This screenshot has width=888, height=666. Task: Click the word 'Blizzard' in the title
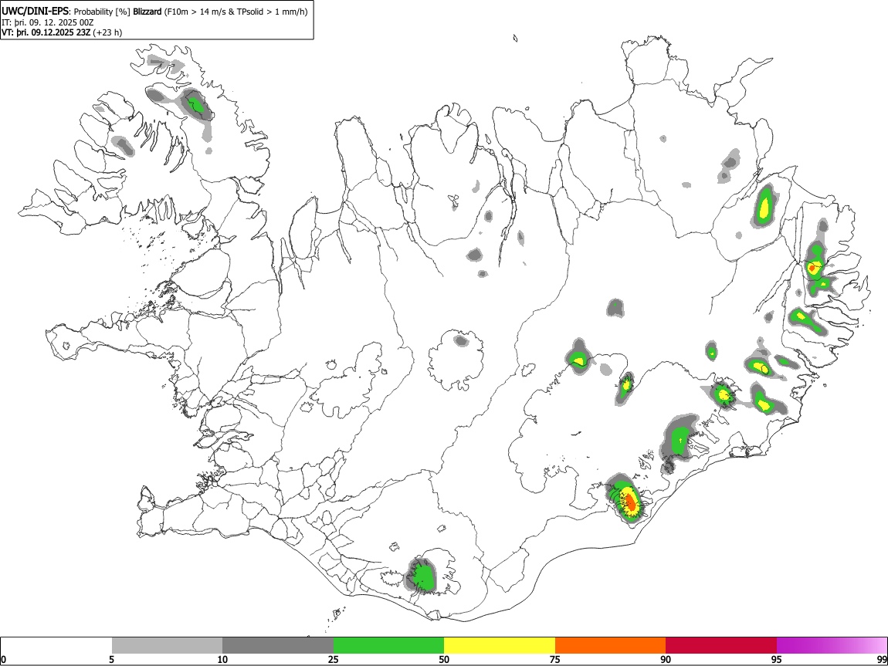click(147, 12)
